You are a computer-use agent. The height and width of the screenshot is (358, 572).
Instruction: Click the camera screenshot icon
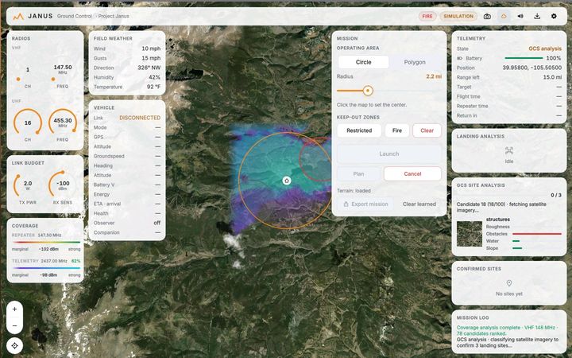[487, 17]
